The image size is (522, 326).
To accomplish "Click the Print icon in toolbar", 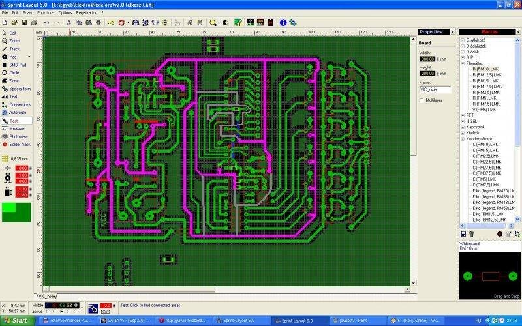I will pyautogui.click(x=34, y=23).
